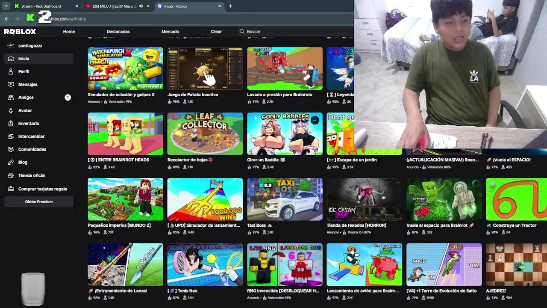Click the Buscar search field
Screen dimensions: 547x308
tap(295, 32)
